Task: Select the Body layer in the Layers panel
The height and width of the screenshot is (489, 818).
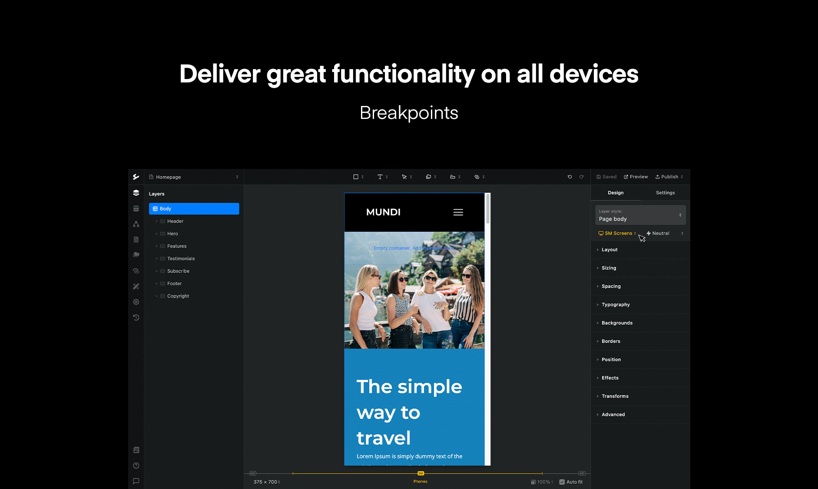Action: (x=194, y=208)
